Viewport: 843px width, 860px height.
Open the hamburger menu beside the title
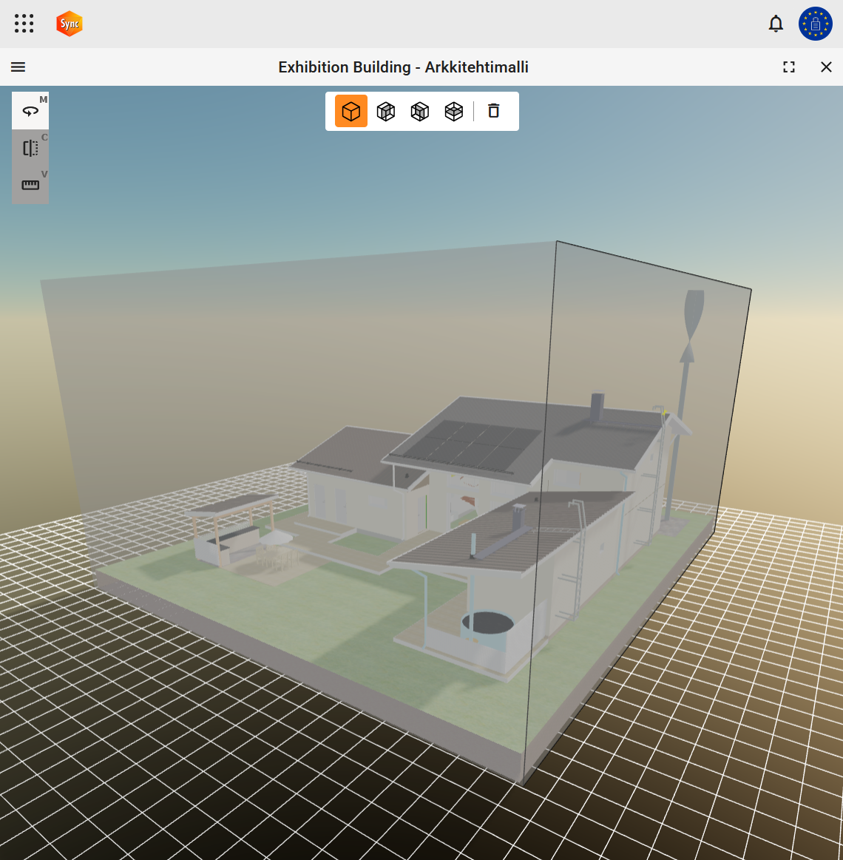pyautogui.click(x=18, y=67)
